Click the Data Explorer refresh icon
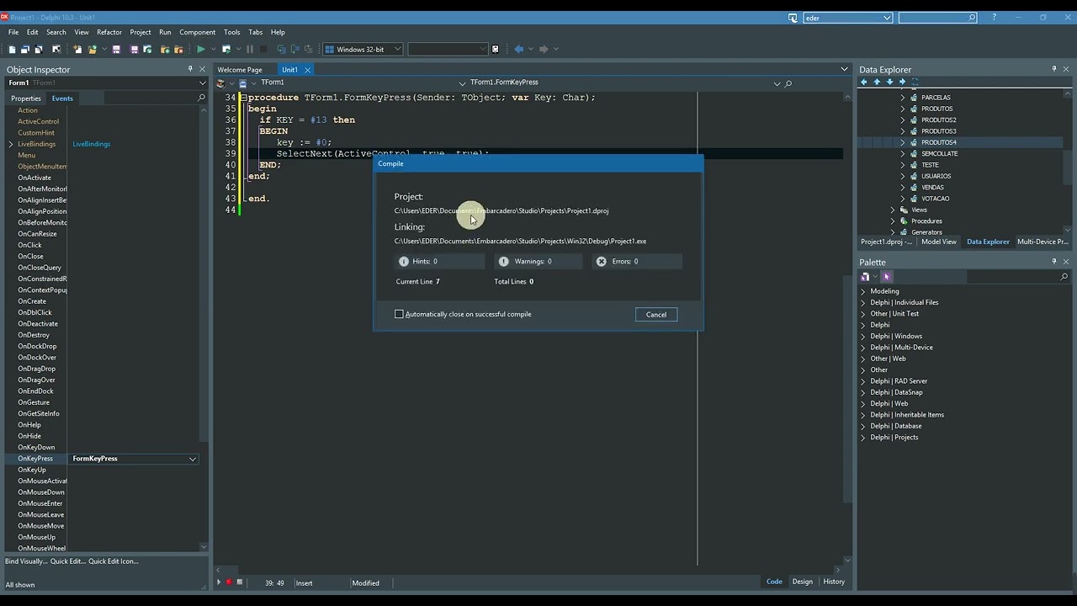Screen dimensions: 1077x606 915,82
